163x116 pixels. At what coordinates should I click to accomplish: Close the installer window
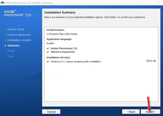tap(158, 3)
